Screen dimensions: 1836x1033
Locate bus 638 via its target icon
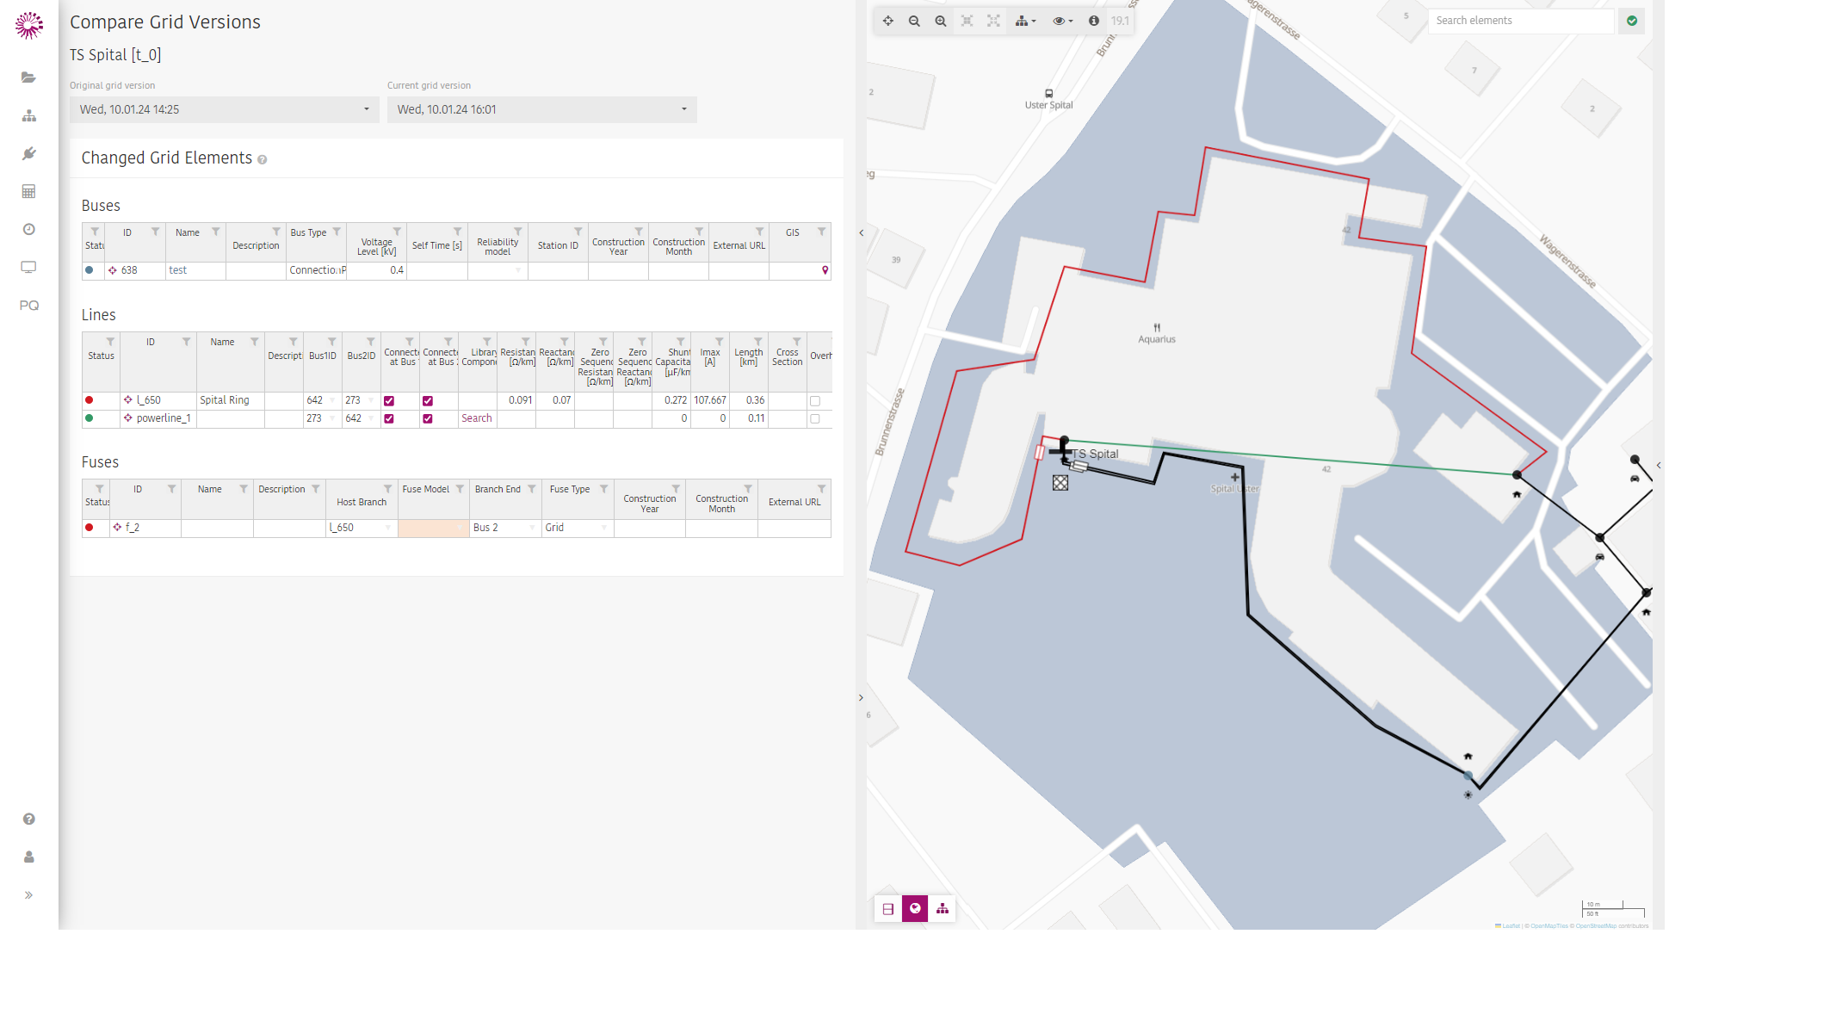(x=112, y=270)
